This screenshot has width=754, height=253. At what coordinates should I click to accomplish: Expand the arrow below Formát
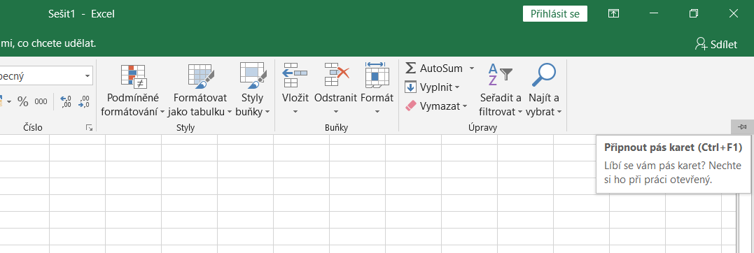pyautogui.click(x=377, y=112)
